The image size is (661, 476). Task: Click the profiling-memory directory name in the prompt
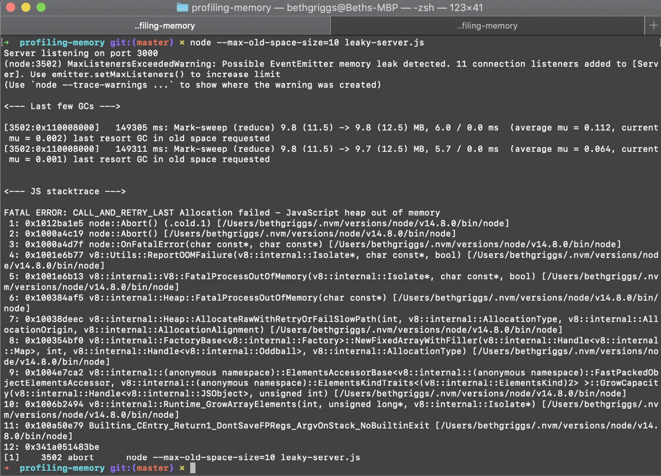click(x=62, y=42)
